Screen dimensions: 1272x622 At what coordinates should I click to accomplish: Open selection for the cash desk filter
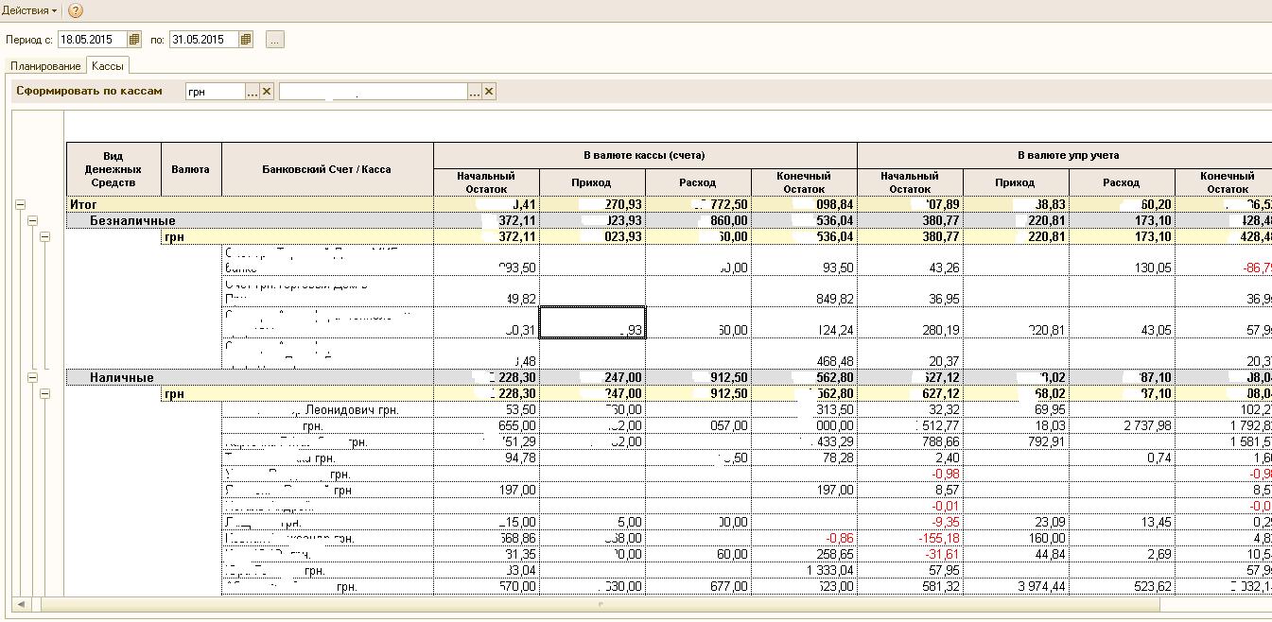click(x=475, y=92)
